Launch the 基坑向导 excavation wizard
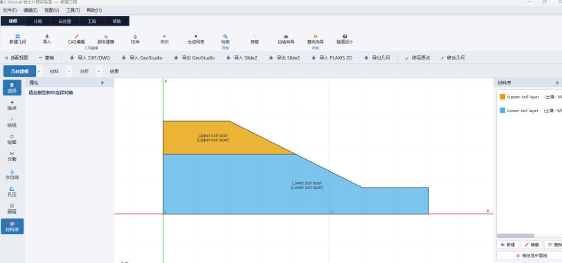The image size is (562, 263). tap(316, 39)
